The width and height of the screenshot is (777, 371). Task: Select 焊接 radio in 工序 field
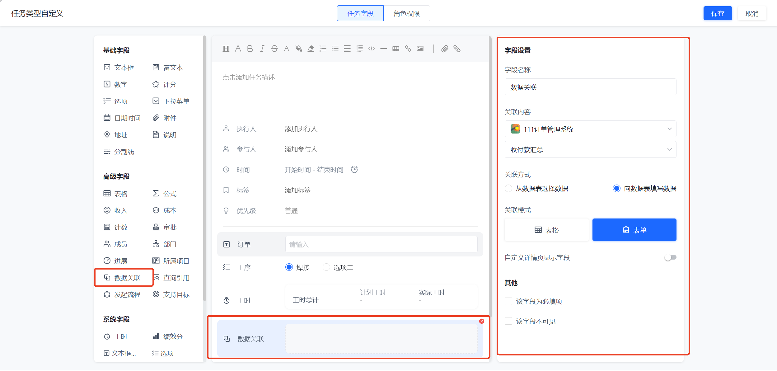289,267
